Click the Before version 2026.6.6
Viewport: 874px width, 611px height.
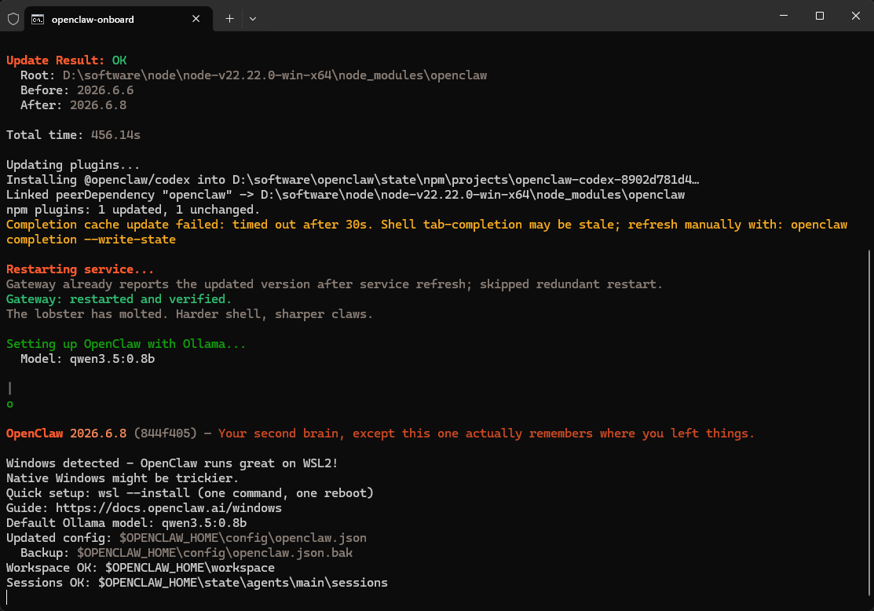105,90
